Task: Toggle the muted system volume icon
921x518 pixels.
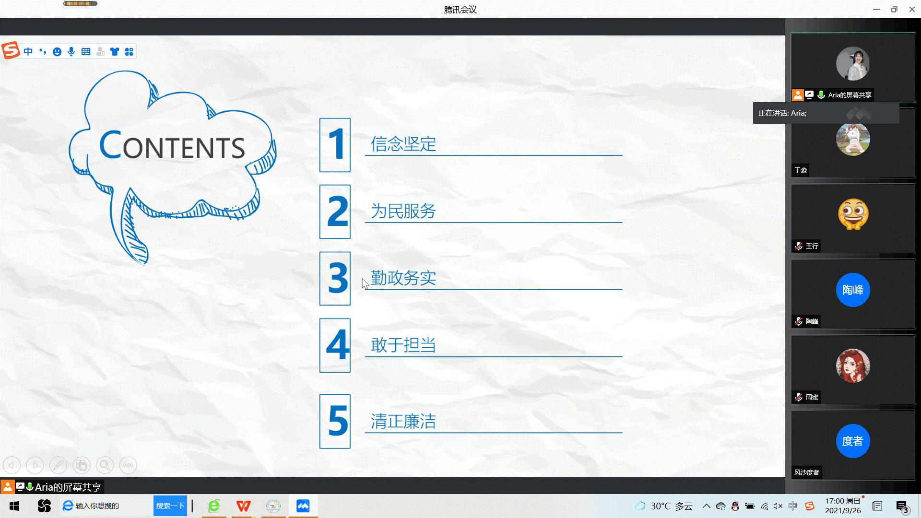Action: click(x=778, y=506)
